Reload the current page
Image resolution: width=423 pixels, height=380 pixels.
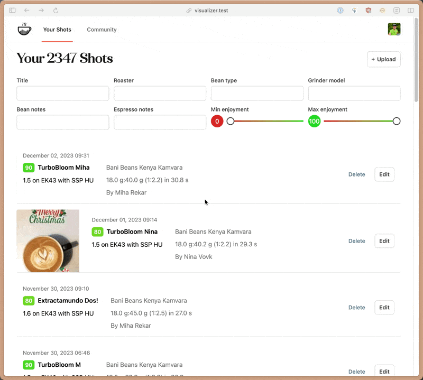point(56,11)
